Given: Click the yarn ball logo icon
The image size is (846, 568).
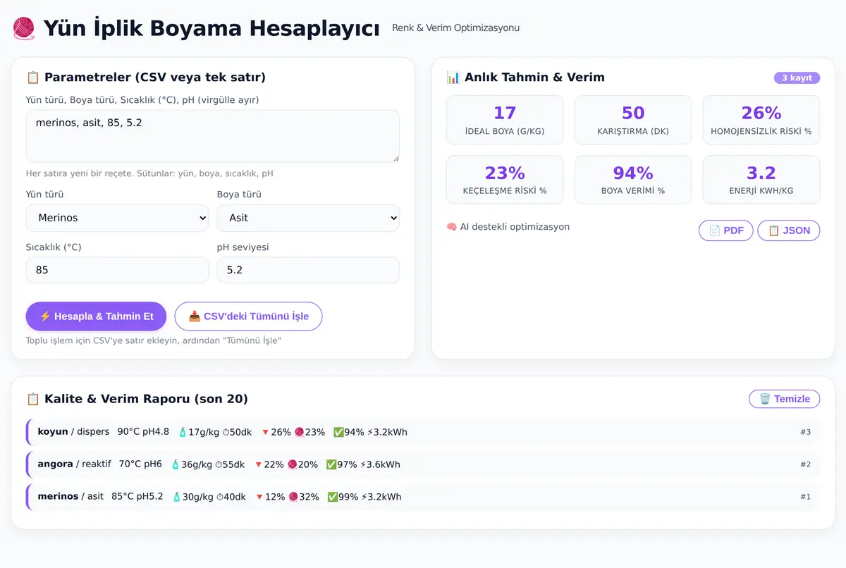Looking at the screenshot, I should [x=24, y=29].
